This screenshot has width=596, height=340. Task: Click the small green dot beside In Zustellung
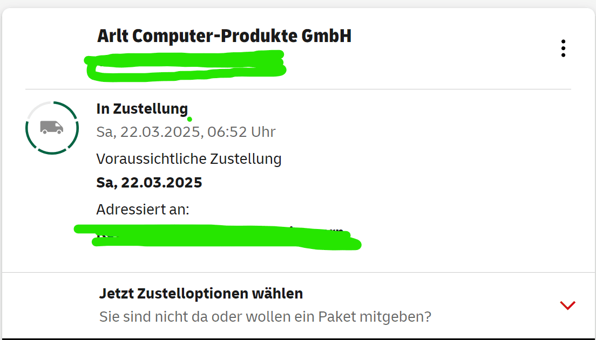(189, 119)
